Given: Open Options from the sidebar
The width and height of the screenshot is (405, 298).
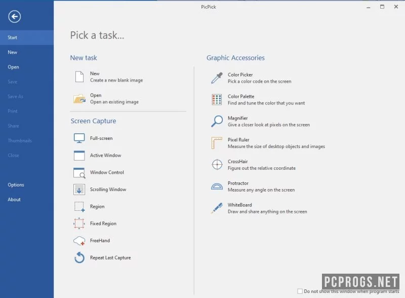Looking at the screenshot, I should click(27, 184).
